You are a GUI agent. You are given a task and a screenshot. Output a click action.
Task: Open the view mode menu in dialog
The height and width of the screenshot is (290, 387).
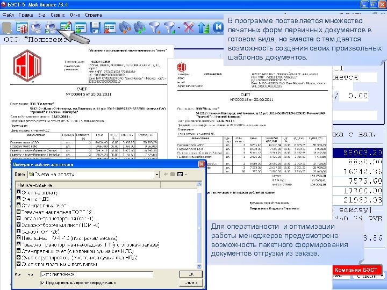182,175
